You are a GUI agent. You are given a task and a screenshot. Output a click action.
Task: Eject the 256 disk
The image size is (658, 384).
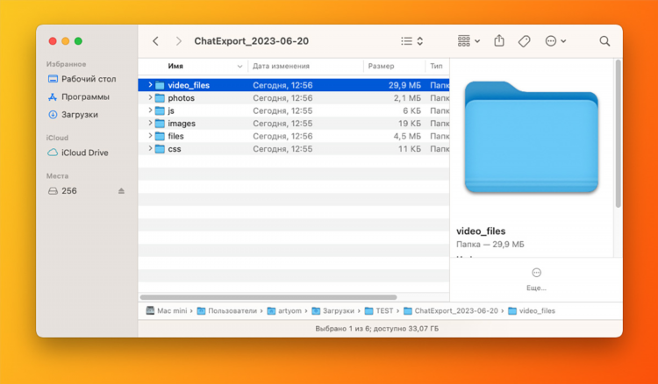click(121, 191)
